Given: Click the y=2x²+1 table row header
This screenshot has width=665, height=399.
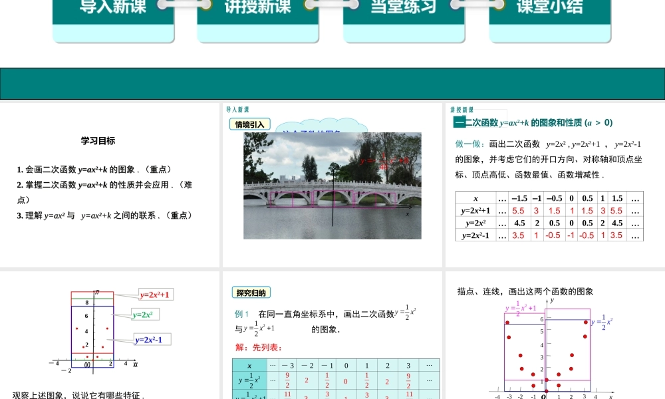Looking at the screenshot, I should click(476, 211).
